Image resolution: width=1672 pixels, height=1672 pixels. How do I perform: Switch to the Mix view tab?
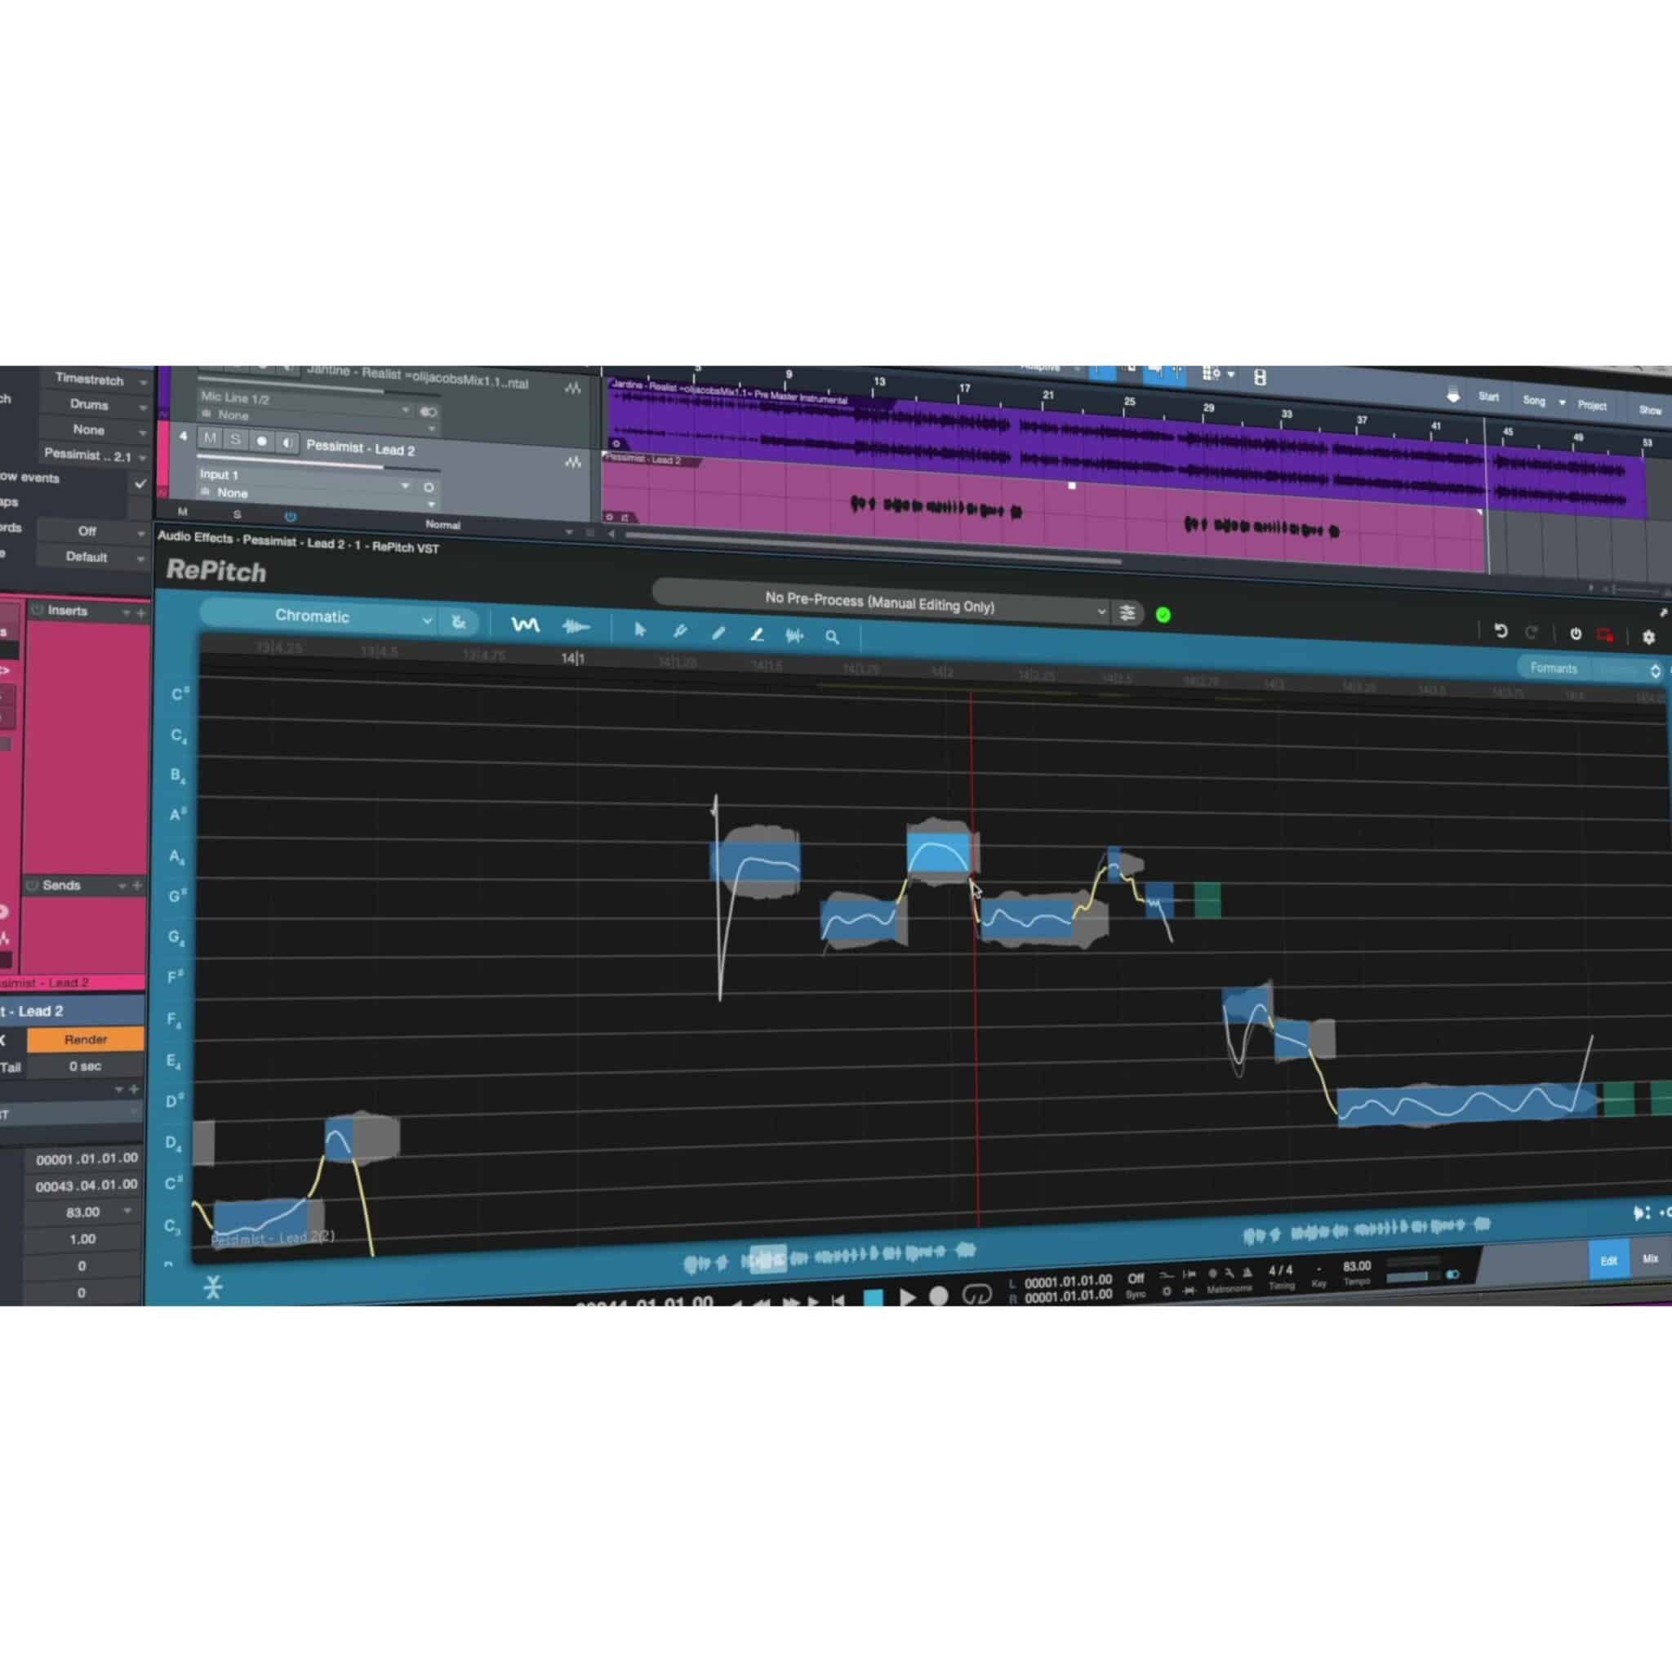coord(1649,1258)
